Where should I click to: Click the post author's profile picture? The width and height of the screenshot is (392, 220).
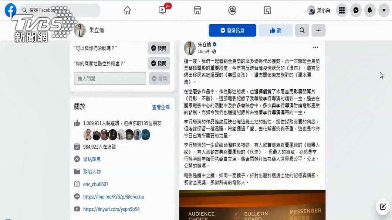[190, 48]
